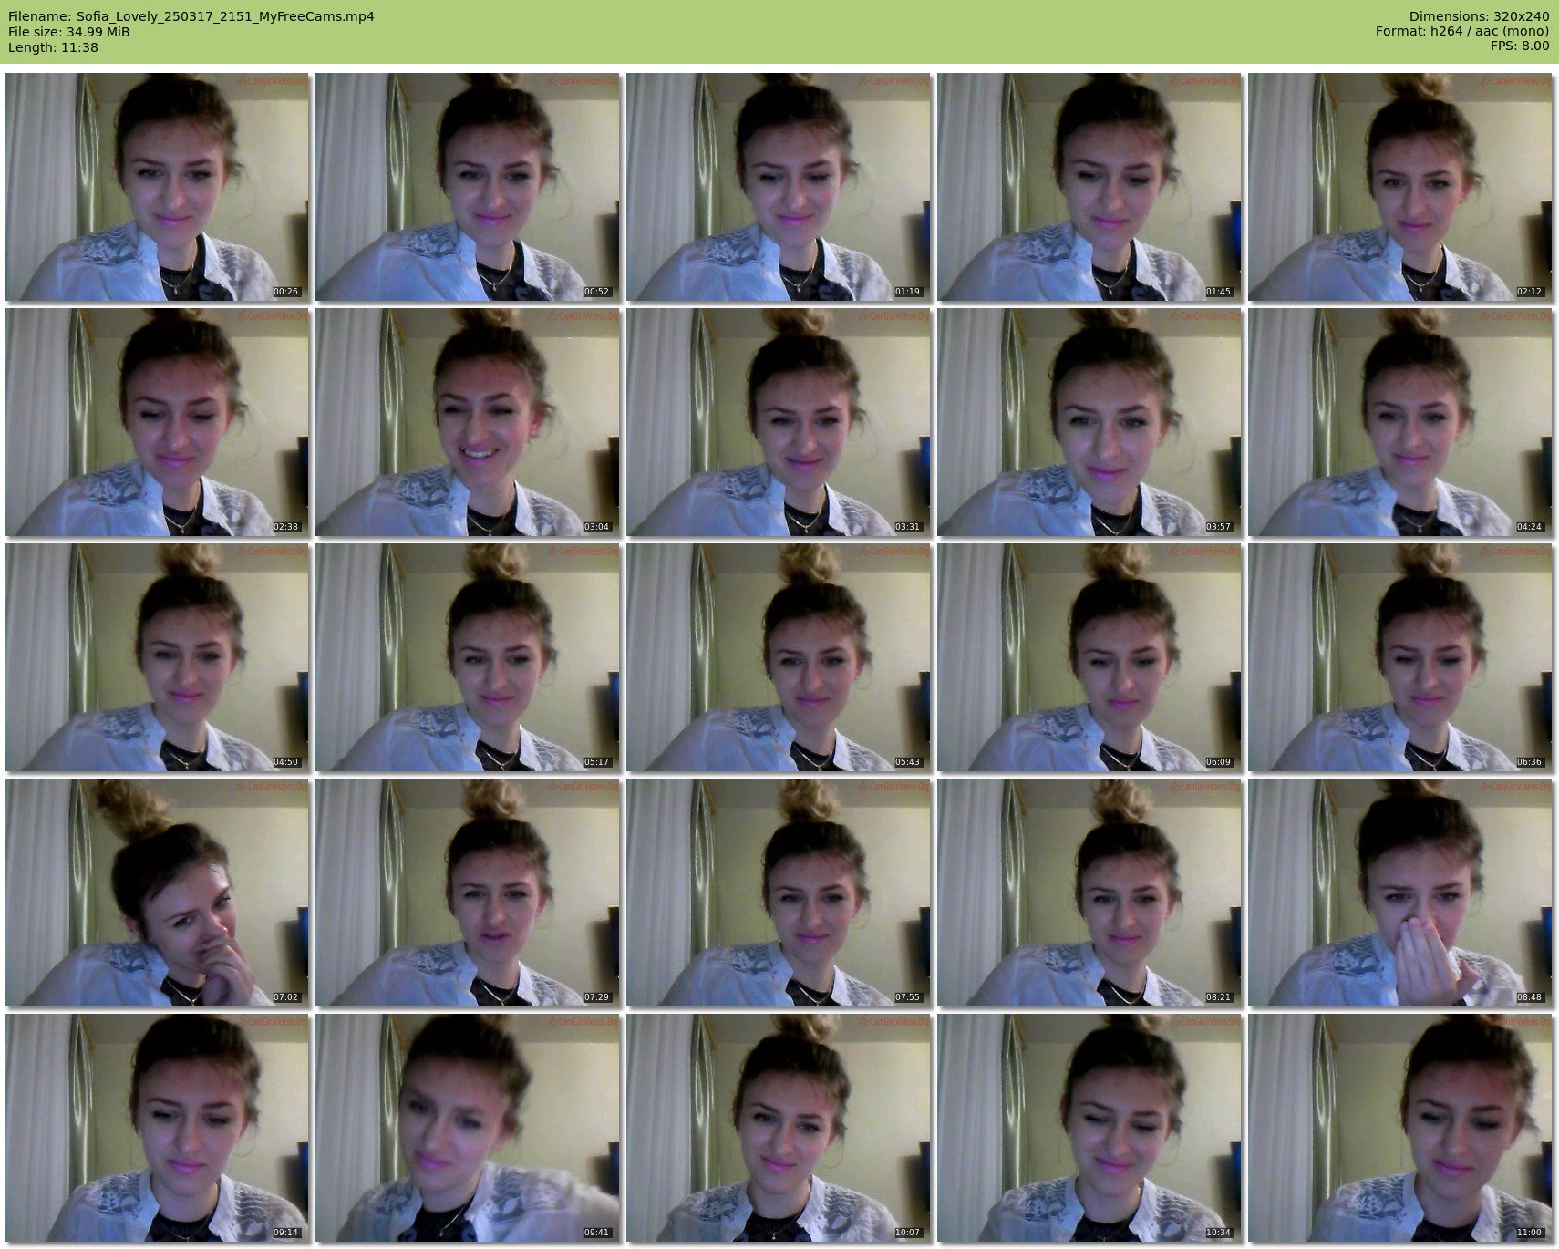Click the frame timestamped 02:12
Viewport: 1559px width, 1249px height.
pyautogui.click(x=1400, y=187)
